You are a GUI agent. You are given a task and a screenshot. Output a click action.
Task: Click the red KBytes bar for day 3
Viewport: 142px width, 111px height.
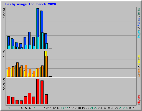click(x=17, y=102)
